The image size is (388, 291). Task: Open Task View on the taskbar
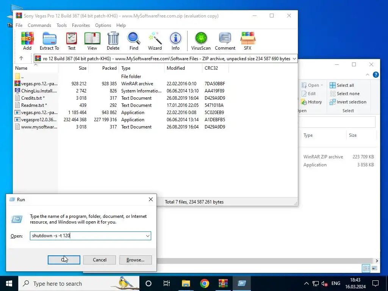[x=167, y=283]
